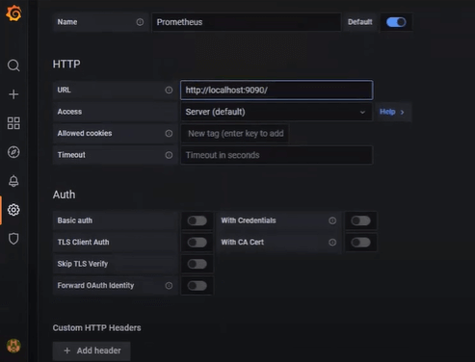Open the Alerting bell icon
This screenshot has height=362, width=475.
(x=13, y=181)
